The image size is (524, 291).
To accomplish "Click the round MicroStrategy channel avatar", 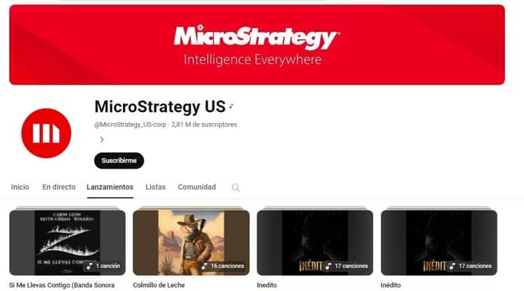I will tap(46, 133).
